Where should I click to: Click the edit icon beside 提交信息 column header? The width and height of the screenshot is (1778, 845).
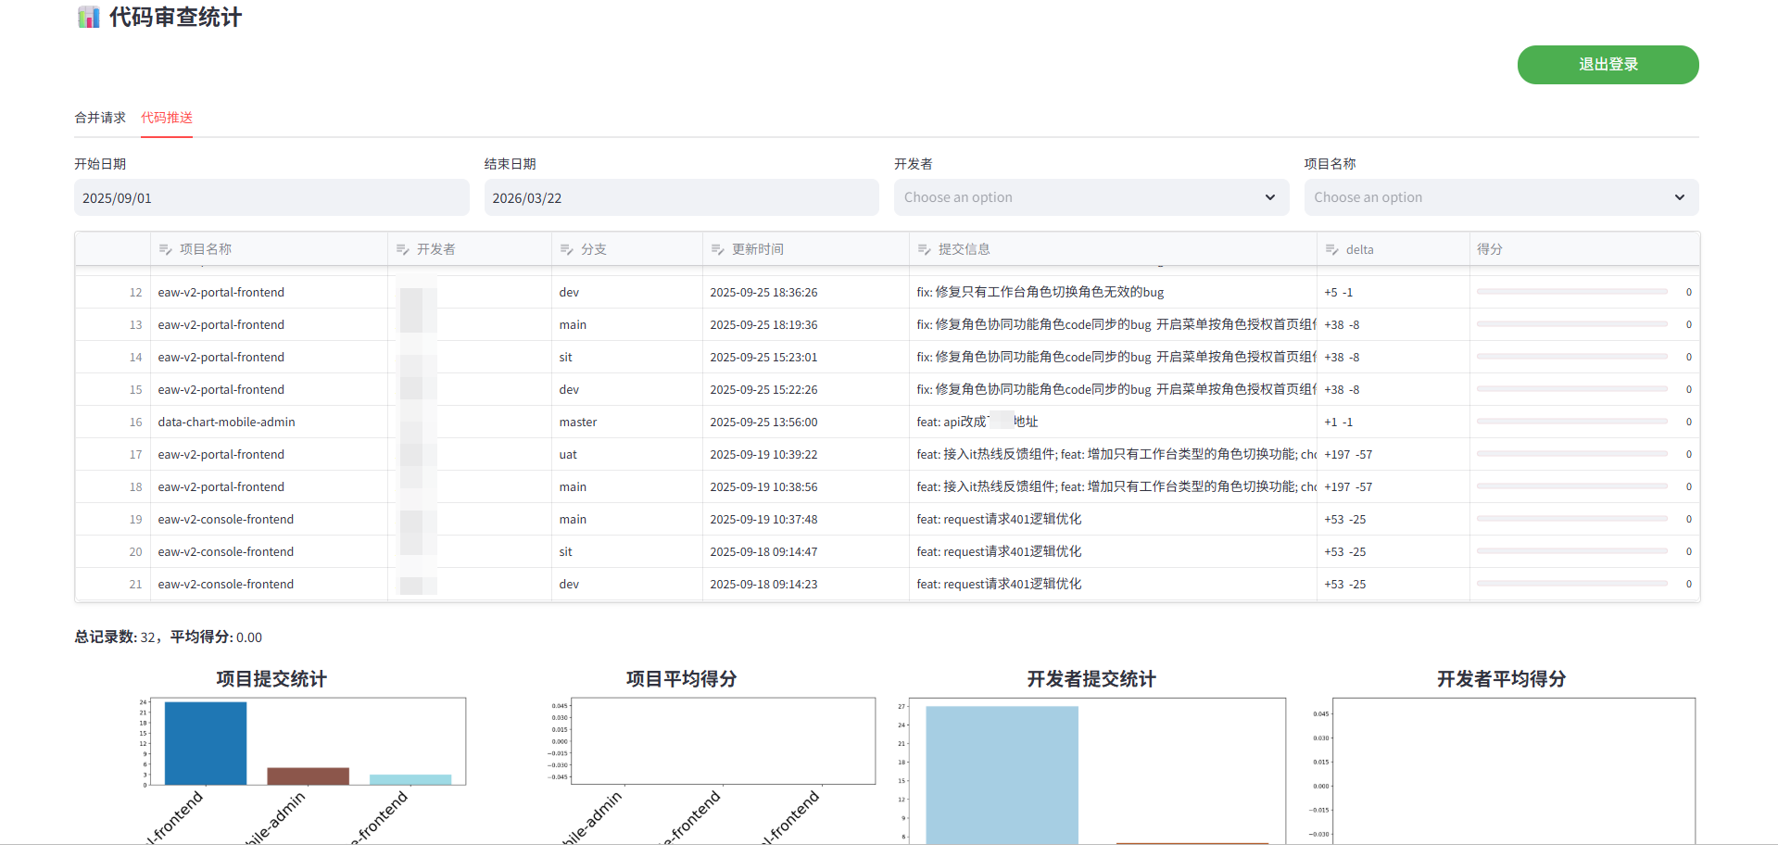point(925,249)
